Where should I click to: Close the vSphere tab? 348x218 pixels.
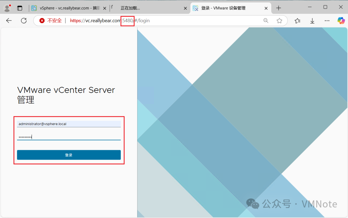point(104,8)
